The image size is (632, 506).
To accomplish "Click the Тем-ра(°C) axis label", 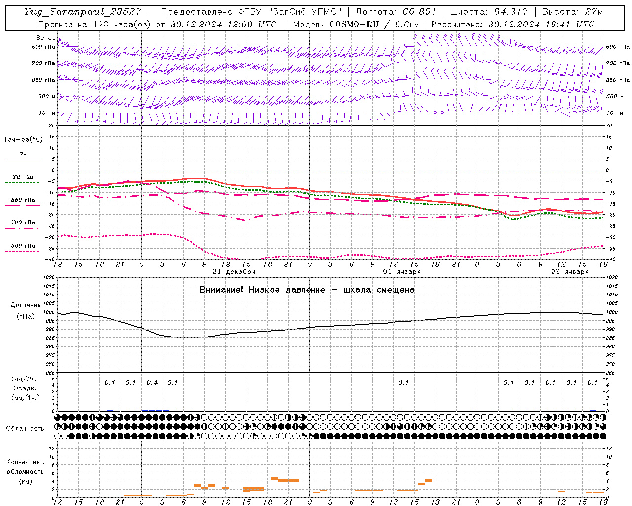I will click(23, 140).
